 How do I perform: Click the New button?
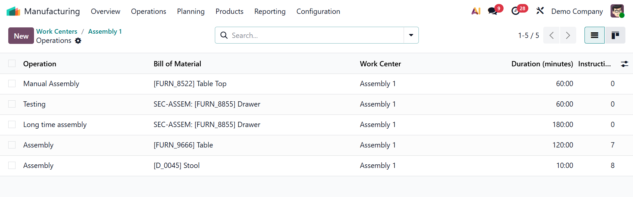coord(21,36)
